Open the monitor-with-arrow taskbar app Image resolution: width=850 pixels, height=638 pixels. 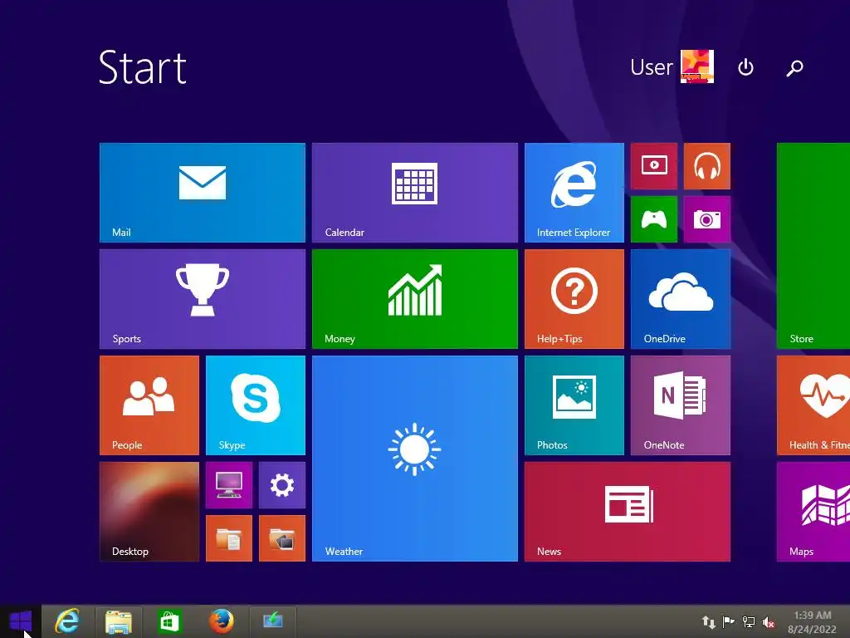click(272, 621)
